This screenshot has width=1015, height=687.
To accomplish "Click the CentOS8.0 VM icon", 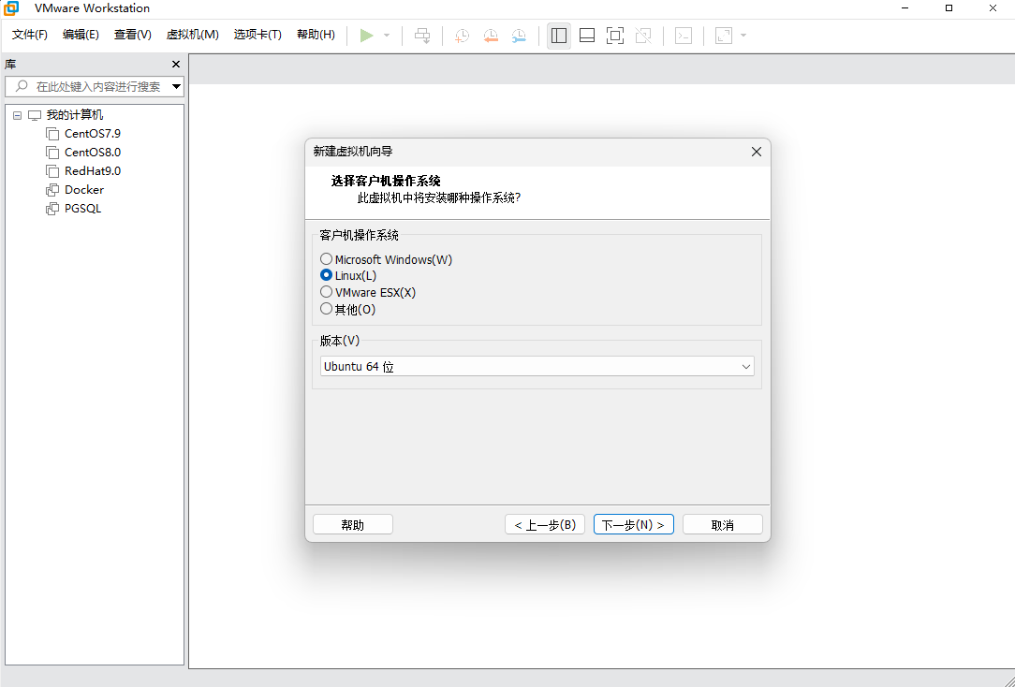I will (52, 153).
